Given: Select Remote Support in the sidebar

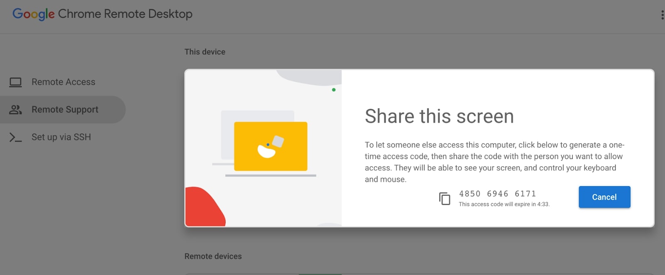Looking at the screenshot, I should 63,110.
